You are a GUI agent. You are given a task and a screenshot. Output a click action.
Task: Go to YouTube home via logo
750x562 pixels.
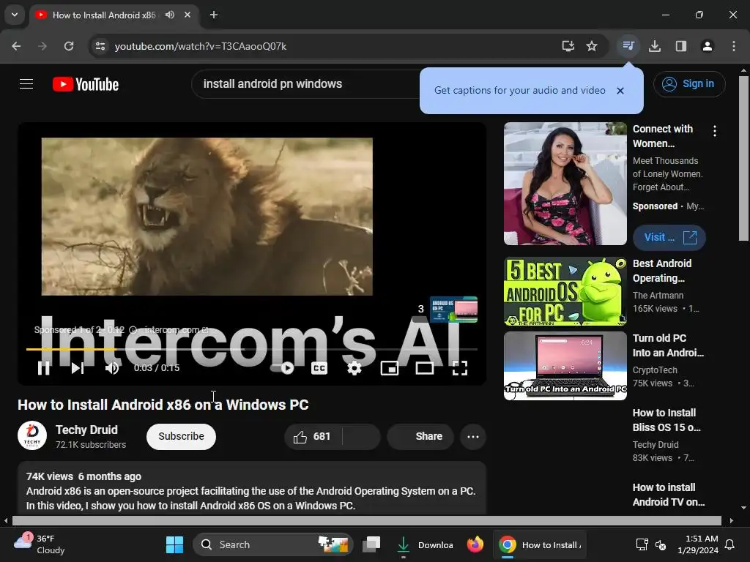click(x=86, y=84)
